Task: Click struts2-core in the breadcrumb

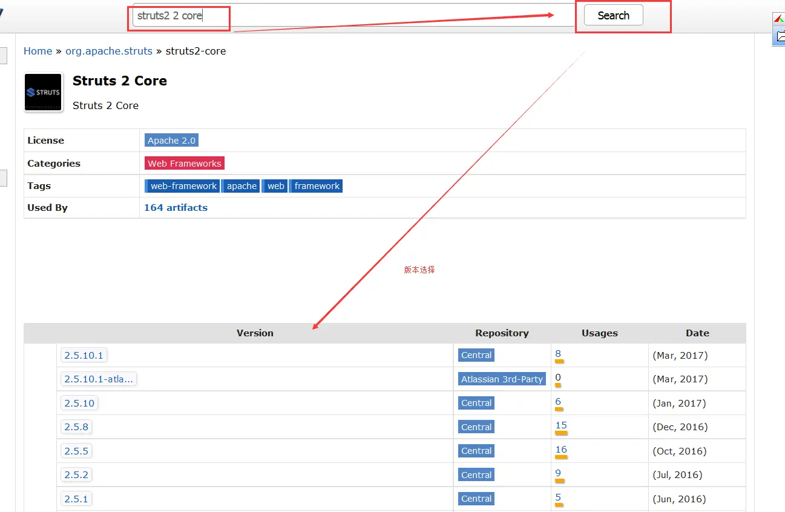Action: coord(195,51)
